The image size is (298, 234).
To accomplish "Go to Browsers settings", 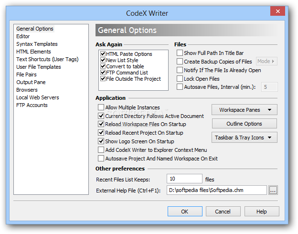I will 27,90.
